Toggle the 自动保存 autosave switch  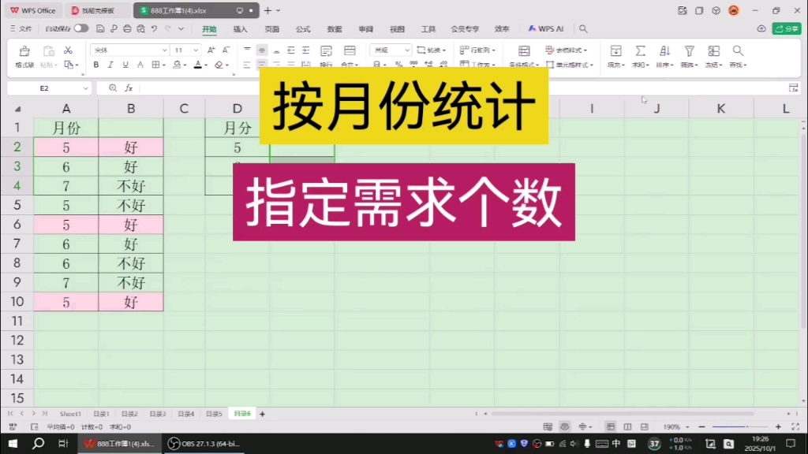pyautogui.click(x=82, y=28)
